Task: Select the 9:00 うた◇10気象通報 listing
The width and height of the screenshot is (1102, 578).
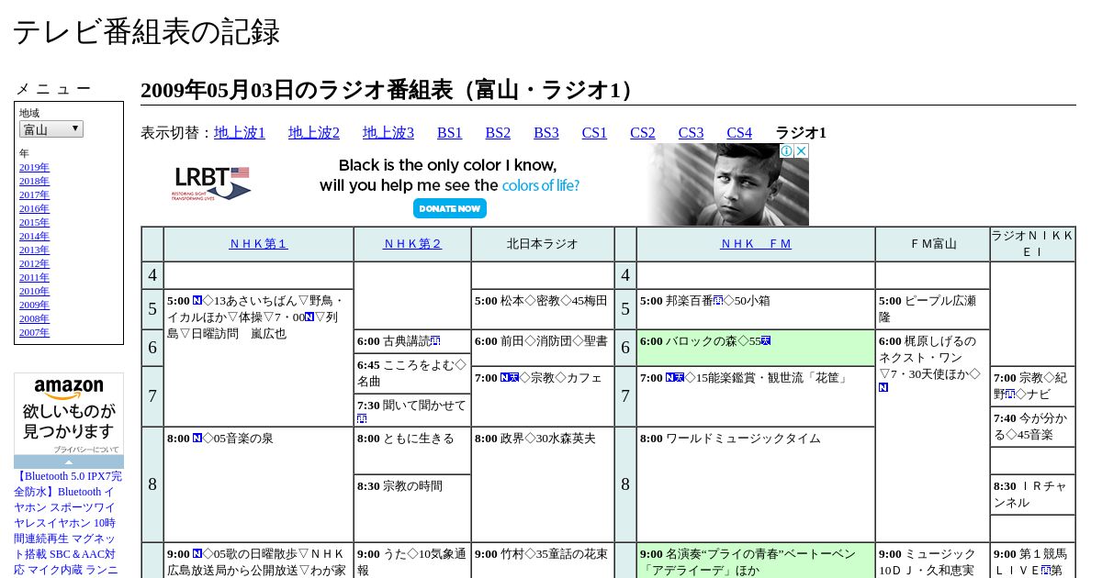Action: click(x=412, y=561)
